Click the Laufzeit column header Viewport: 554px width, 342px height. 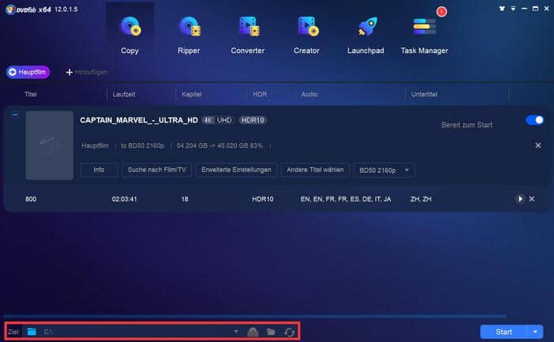point(123,94)
